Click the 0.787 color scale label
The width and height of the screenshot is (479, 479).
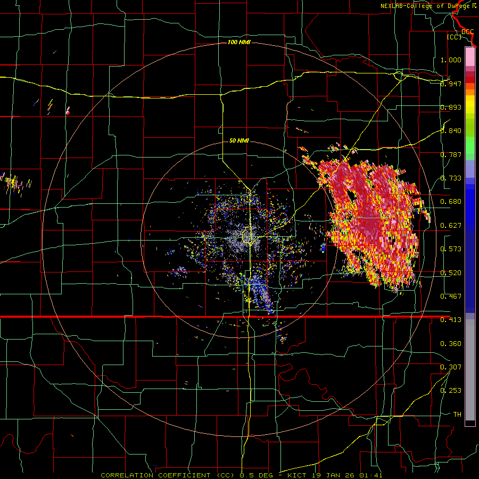pos(451,154)
